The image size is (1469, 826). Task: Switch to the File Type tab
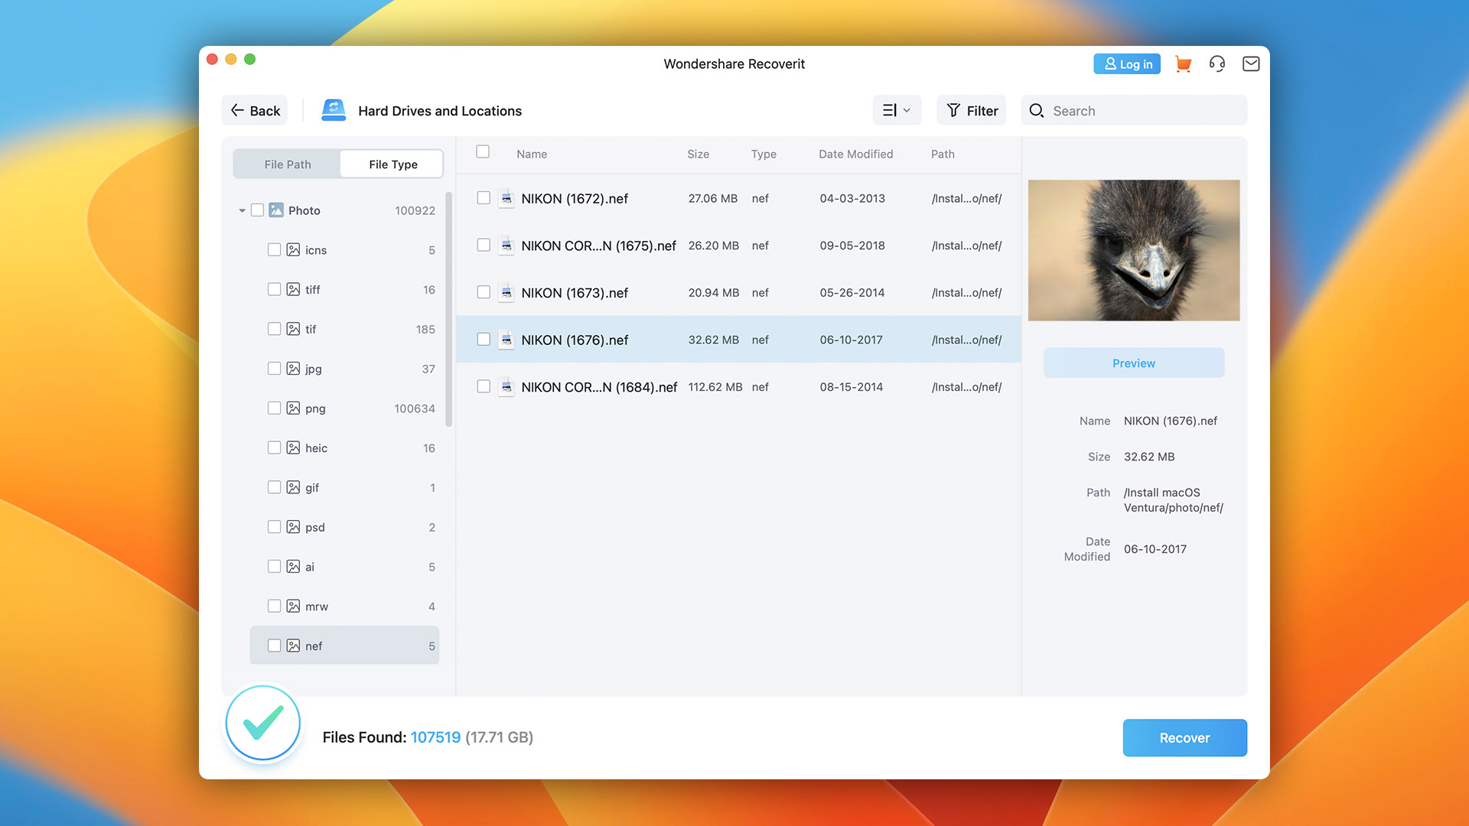click(x=392, y=164)
